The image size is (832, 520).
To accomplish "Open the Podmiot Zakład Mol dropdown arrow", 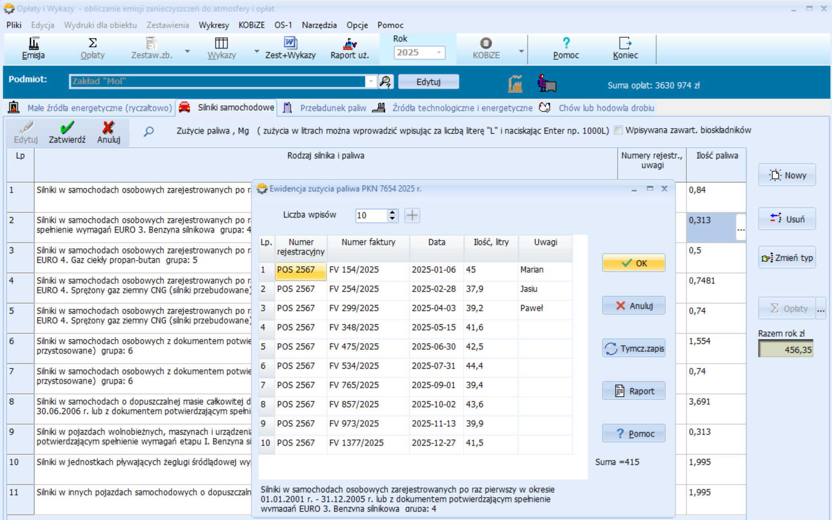I will pos(371,82).
